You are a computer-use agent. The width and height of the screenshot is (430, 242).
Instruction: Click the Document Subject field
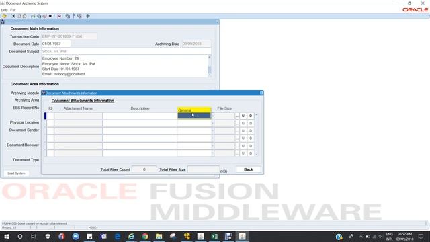126,51
